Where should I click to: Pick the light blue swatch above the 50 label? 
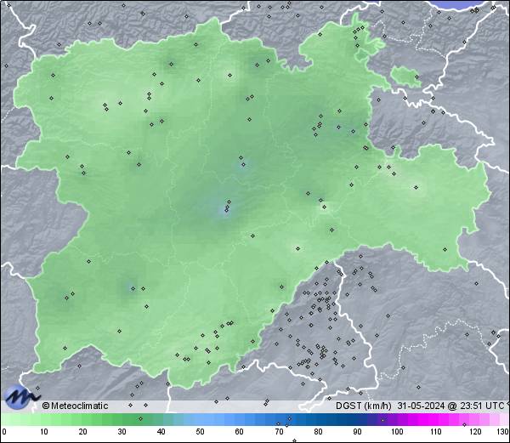[x=200, y=419]
